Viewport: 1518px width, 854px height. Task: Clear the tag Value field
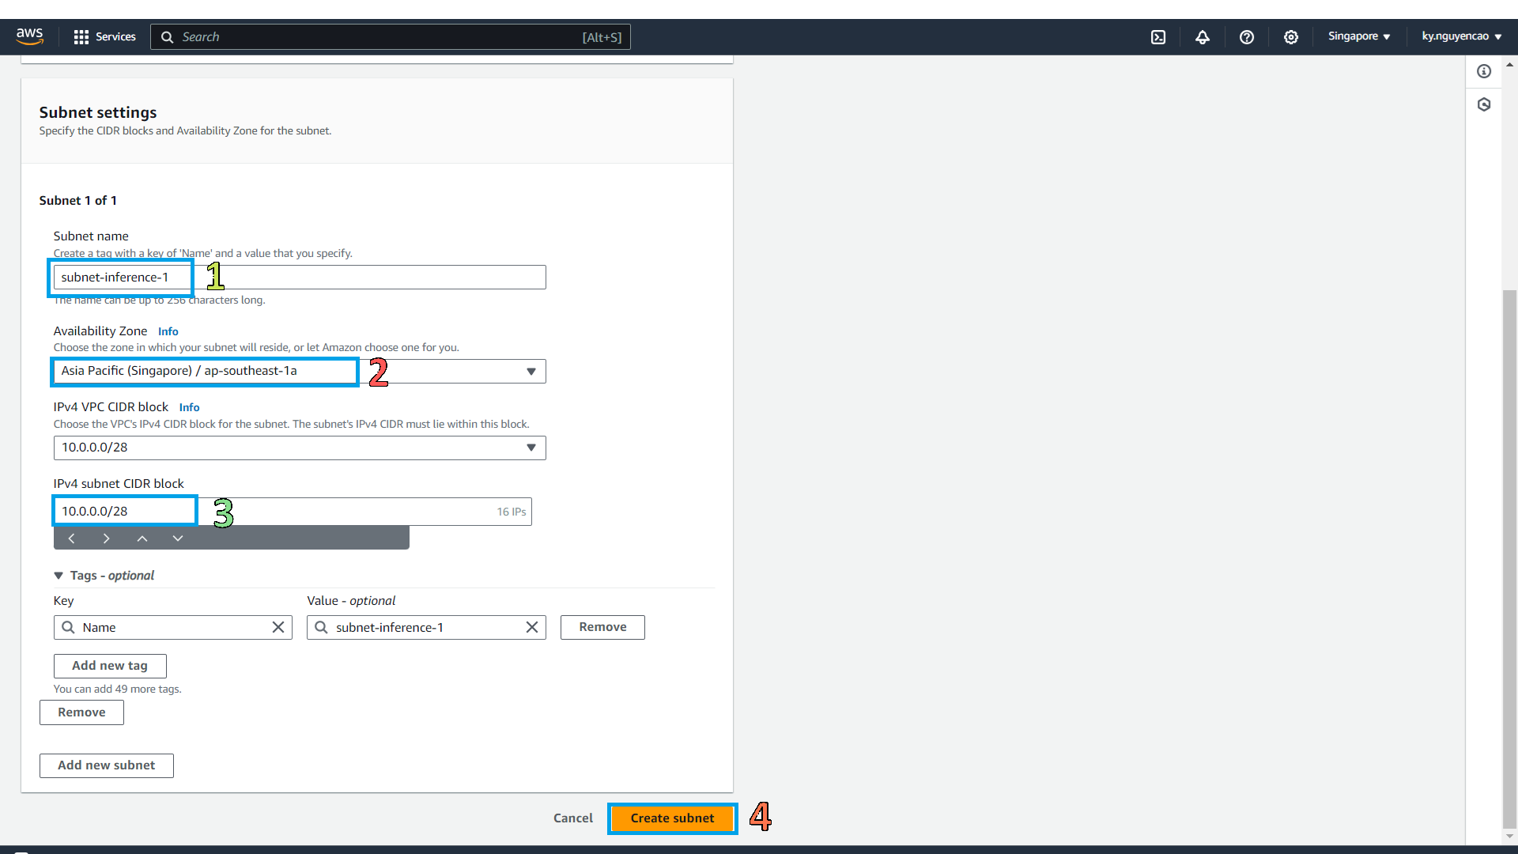(532, 628)
